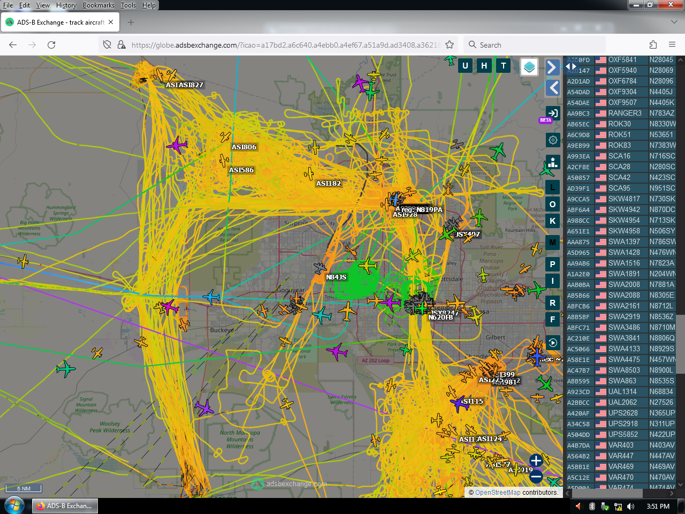Open a new browser tab
685x514 pixels.
(131, 22)
